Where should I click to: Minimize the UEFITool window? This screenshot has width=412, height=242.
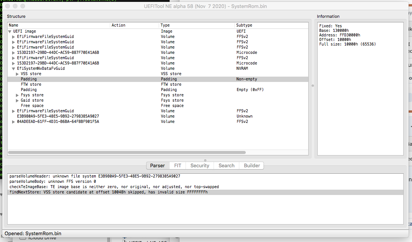pyautogui.click(x=15, y=6)
